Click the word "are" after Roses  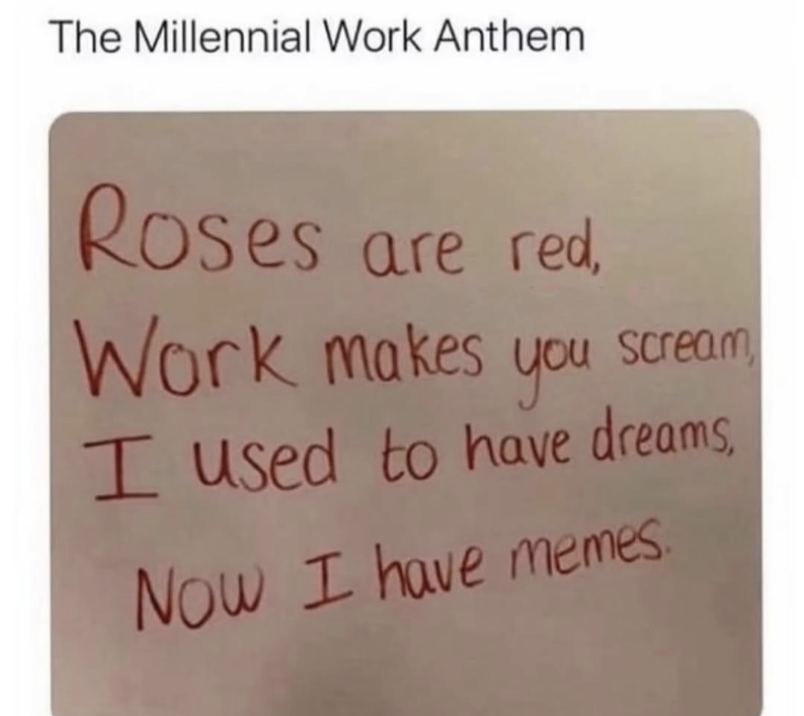click(x=412, y=252)
